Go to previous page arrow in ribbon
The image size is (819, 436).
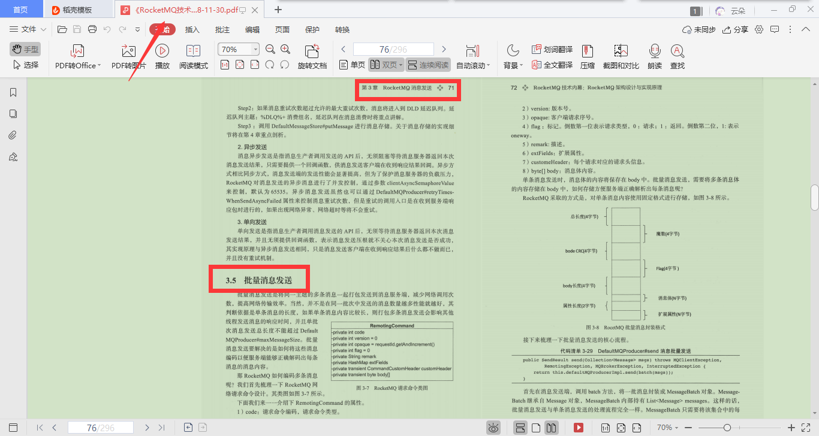pos(344,49)
